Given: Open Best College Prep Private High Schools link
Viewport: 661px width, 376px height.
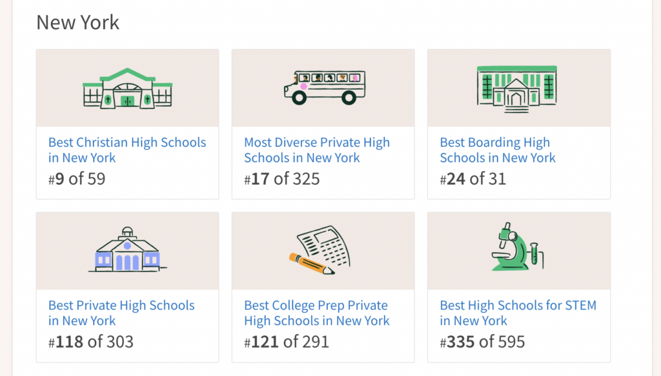Looking at the screenshot, I should pyautogui.click(x=316, y=313).
